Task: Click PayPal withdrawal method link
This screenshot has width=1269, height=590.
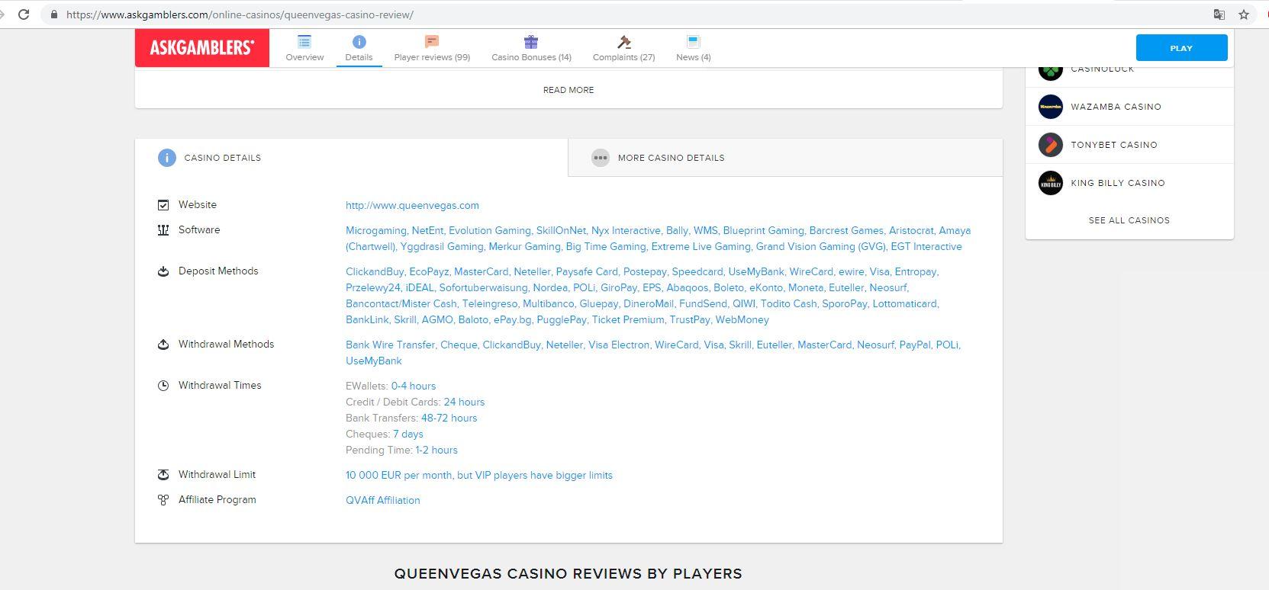Action: pyautogui.click(x=915, y=345)
